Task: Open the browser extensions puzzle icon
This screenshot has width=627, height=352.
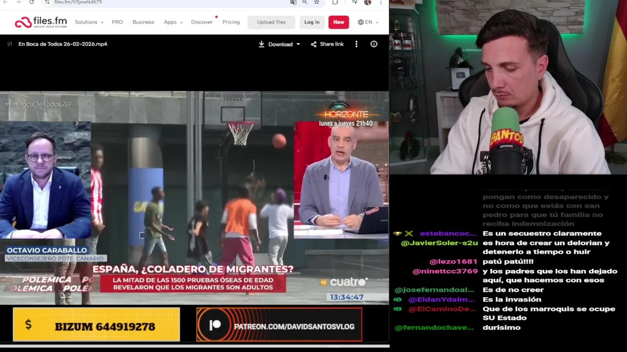Action: pyautogui.click(x=335, y=2)
